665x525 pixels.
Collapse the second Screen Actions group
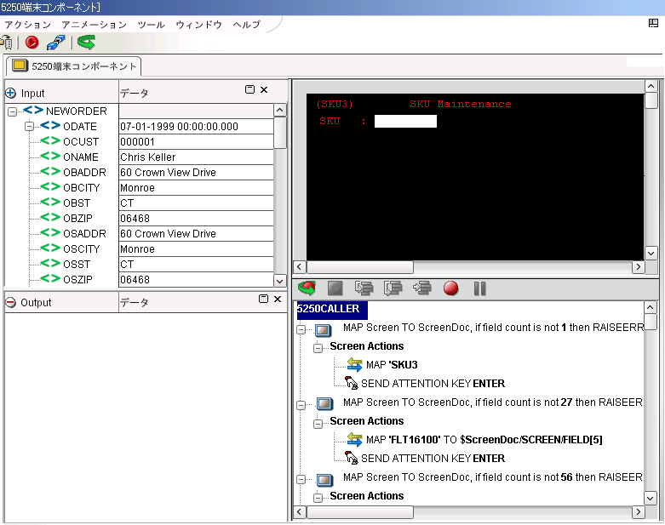pos(318,423)
